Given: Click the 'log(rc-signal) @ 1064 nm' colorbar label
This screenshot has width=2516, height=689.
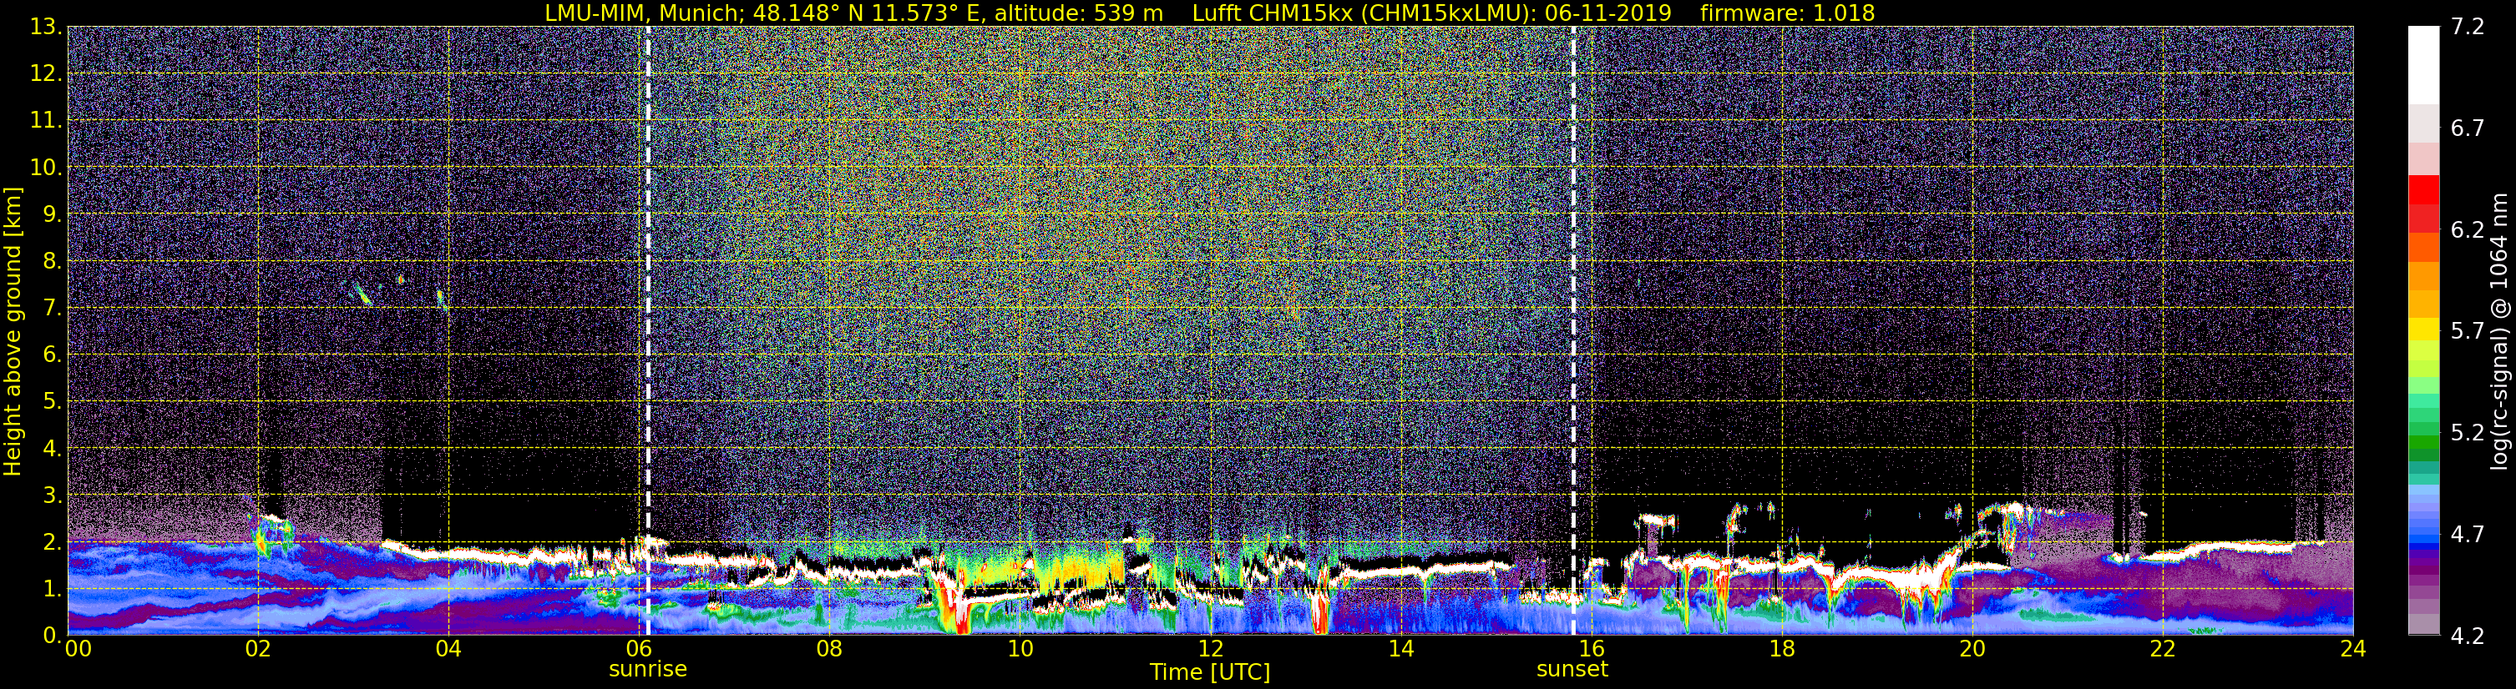Looking at the screenshot, I should [2498, 332].
